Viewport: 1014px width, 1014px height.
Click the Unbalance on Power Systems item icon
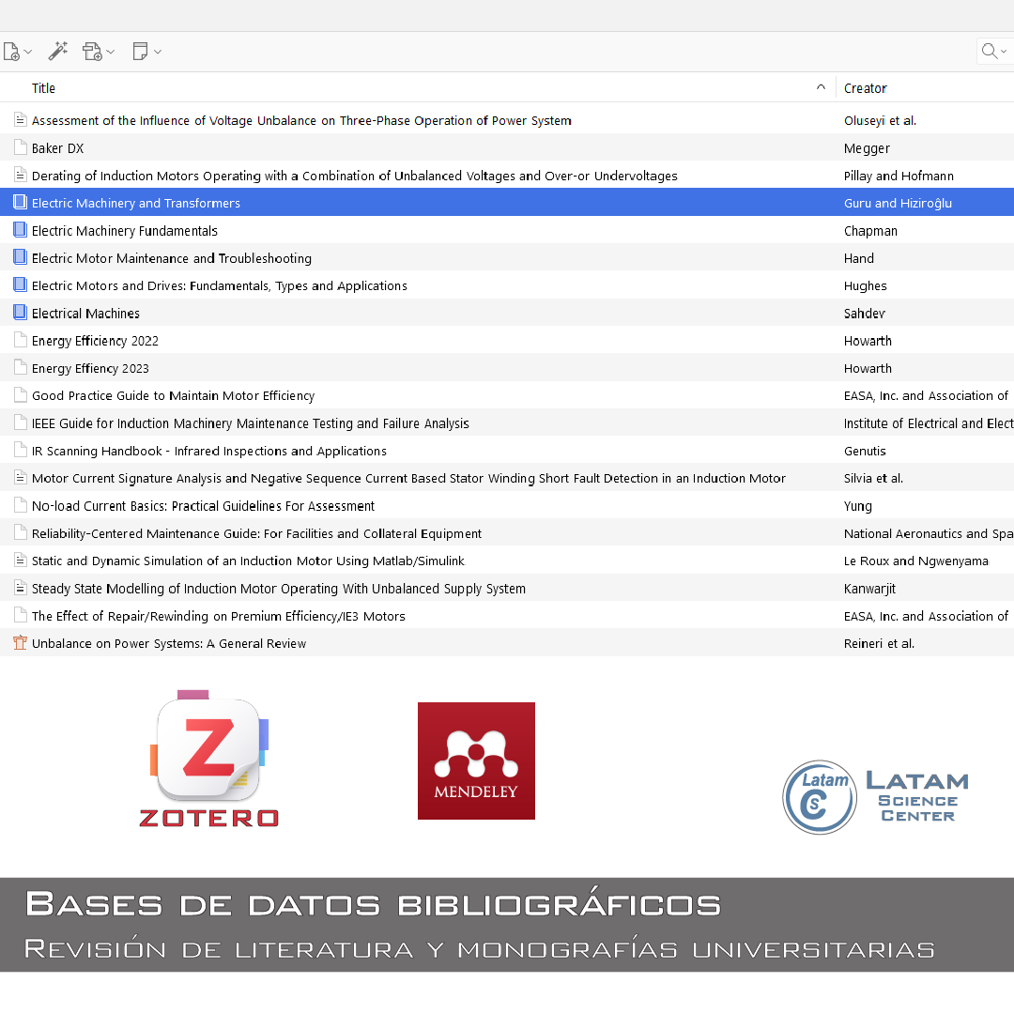pyautogui.click(x=21, y=643)
